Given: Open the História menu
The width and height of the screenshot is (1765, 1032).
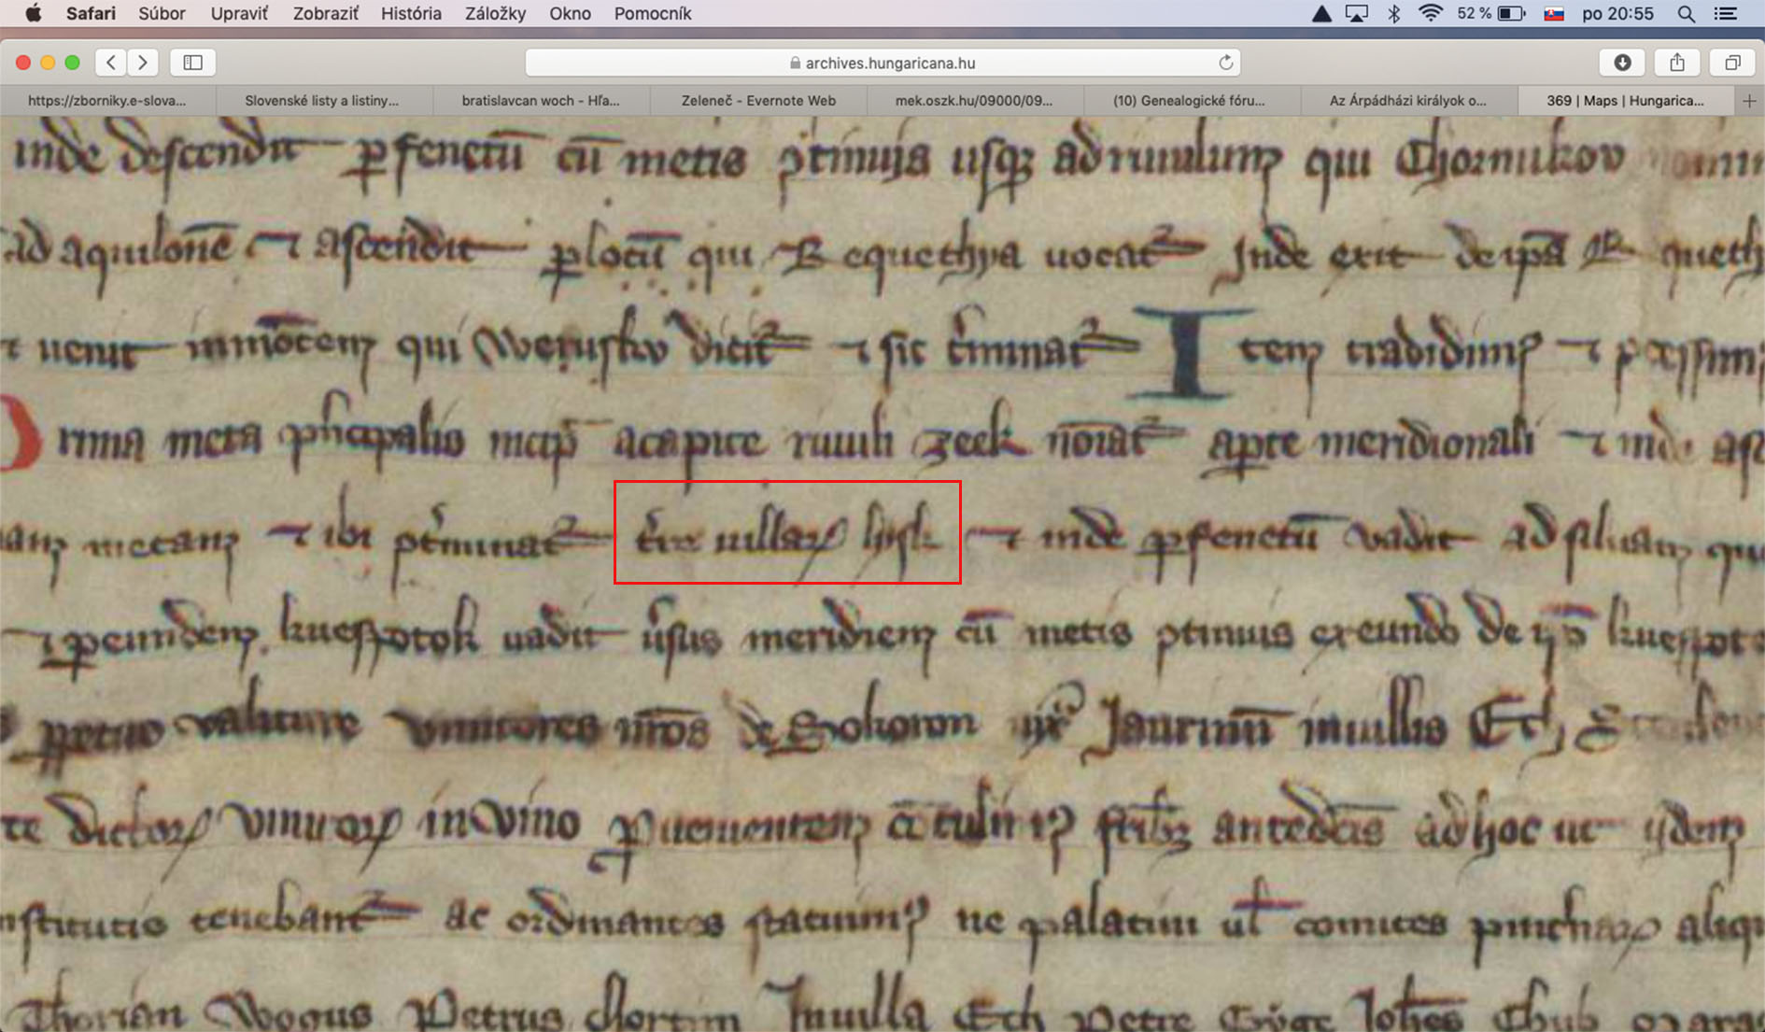Looking at the screenshot, I should point(411,14).
